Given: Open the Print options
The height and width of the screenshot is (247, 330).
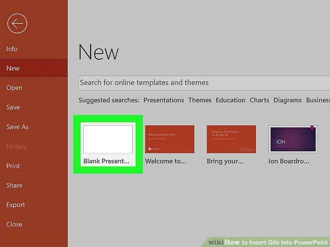Looking at the screenshot, I should [13, 166].
